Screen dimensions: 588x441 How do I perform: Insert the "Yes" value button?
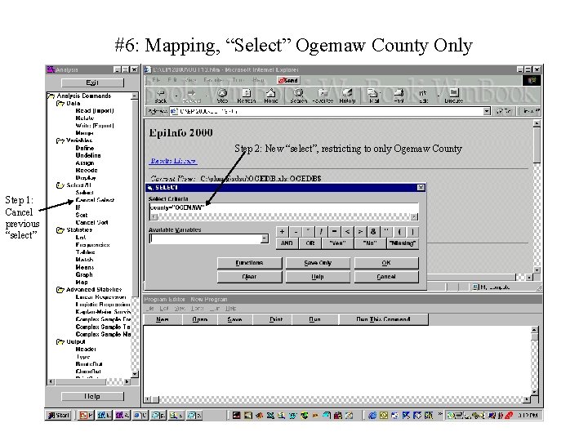click(336, 243)
